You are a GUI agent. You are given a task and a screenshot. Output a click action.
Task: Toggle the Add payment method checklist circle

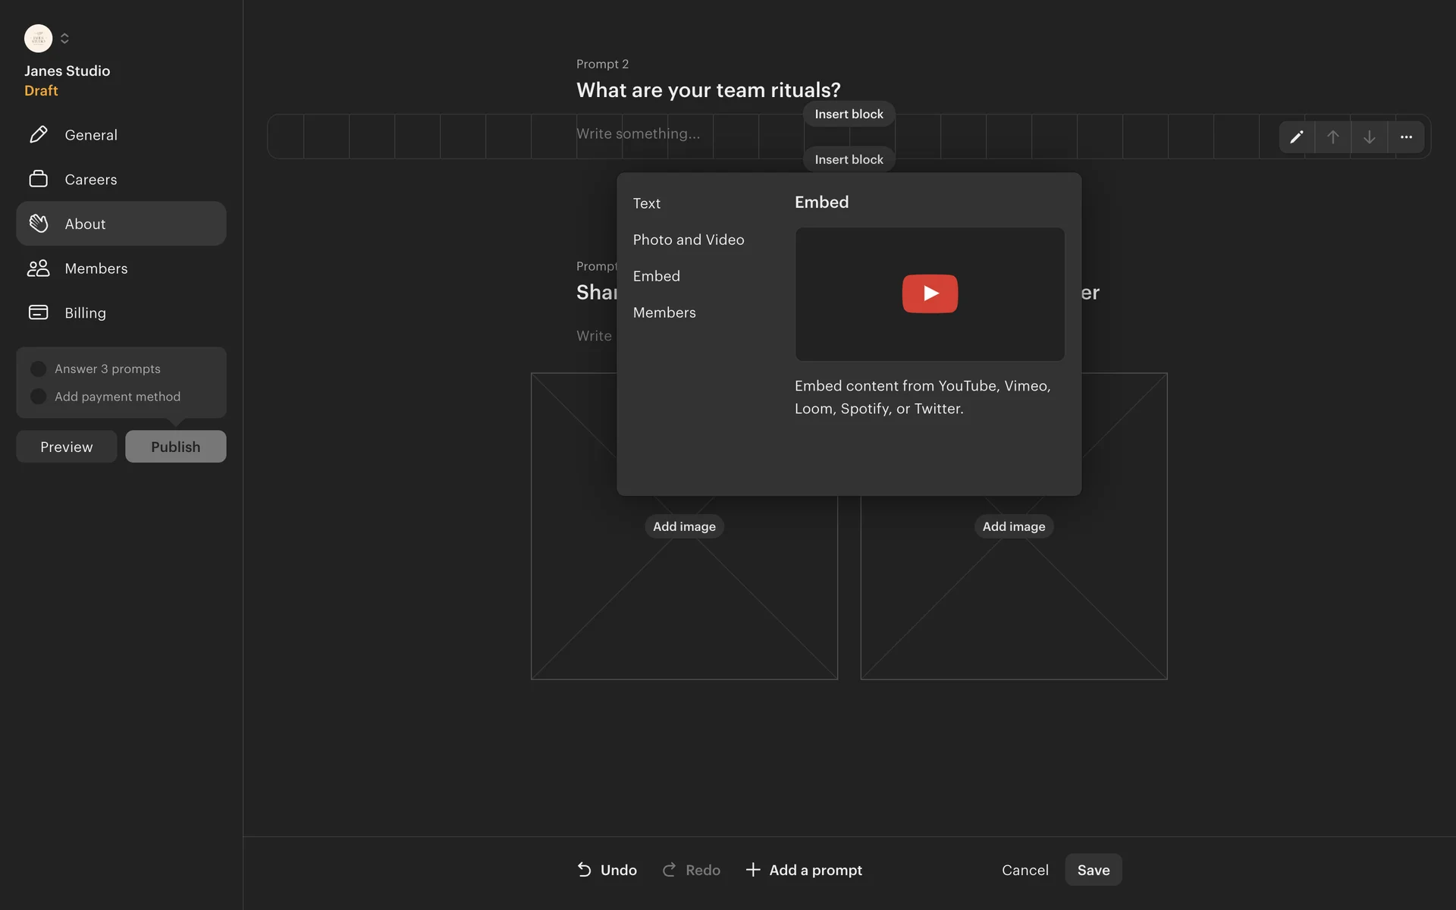[38, 397]
